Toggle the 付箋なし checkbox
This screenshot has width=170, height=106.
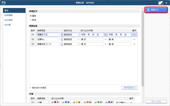point(117,102)
